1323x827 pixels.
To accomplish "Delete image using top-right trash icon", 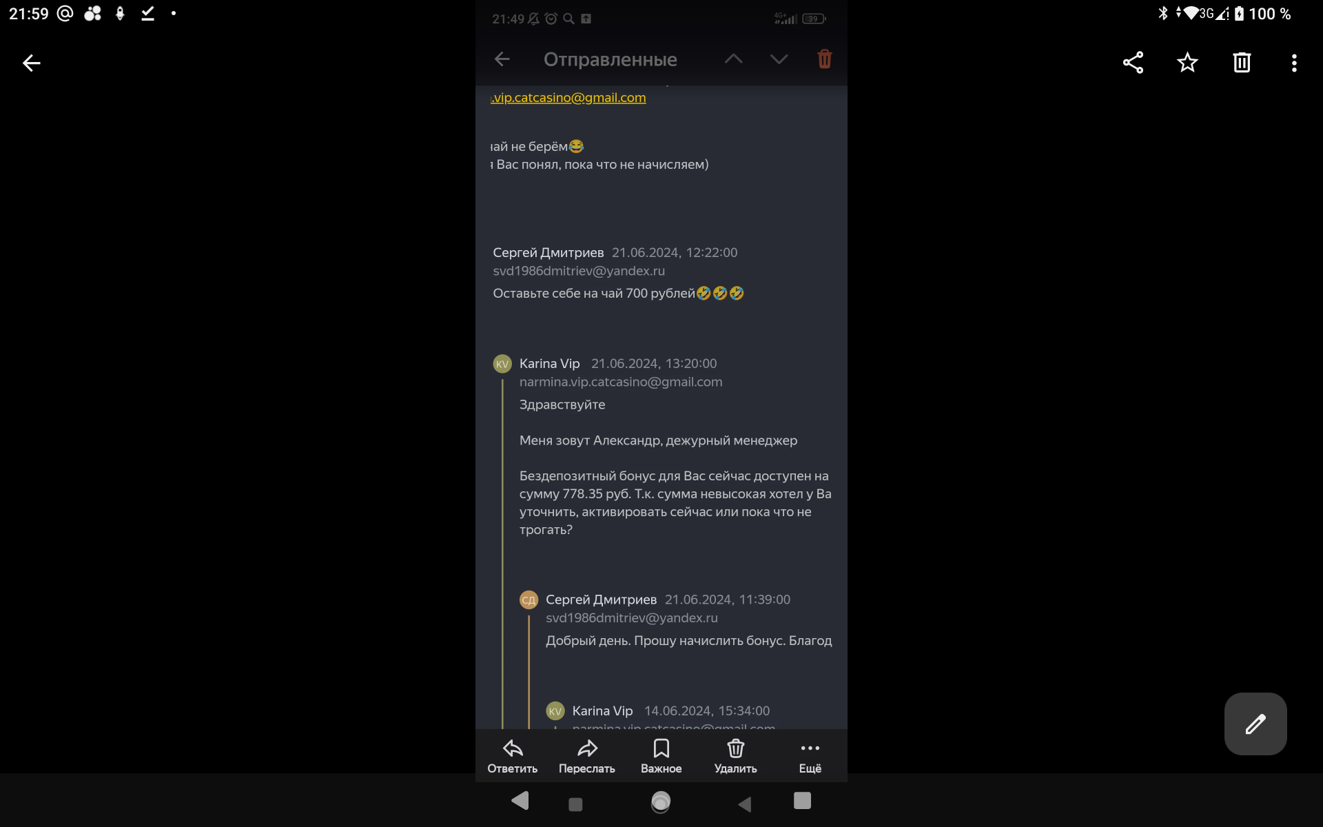I will pos(1242,63).
